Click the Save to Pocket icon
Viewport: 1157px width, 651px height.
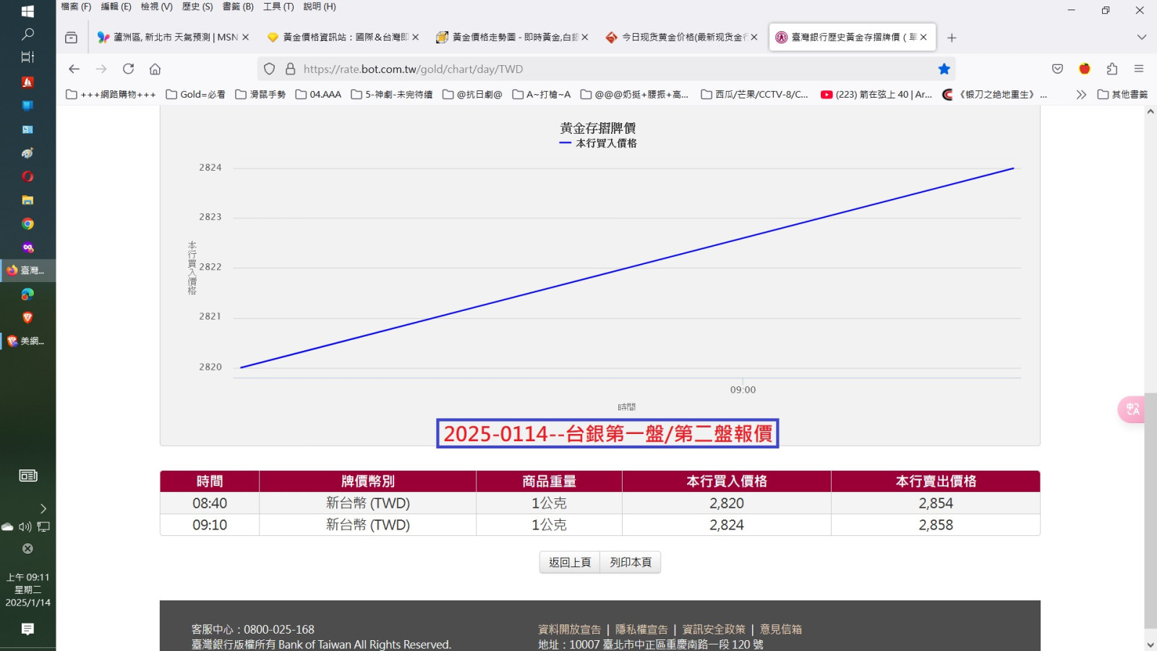(x=1057, y=69)
